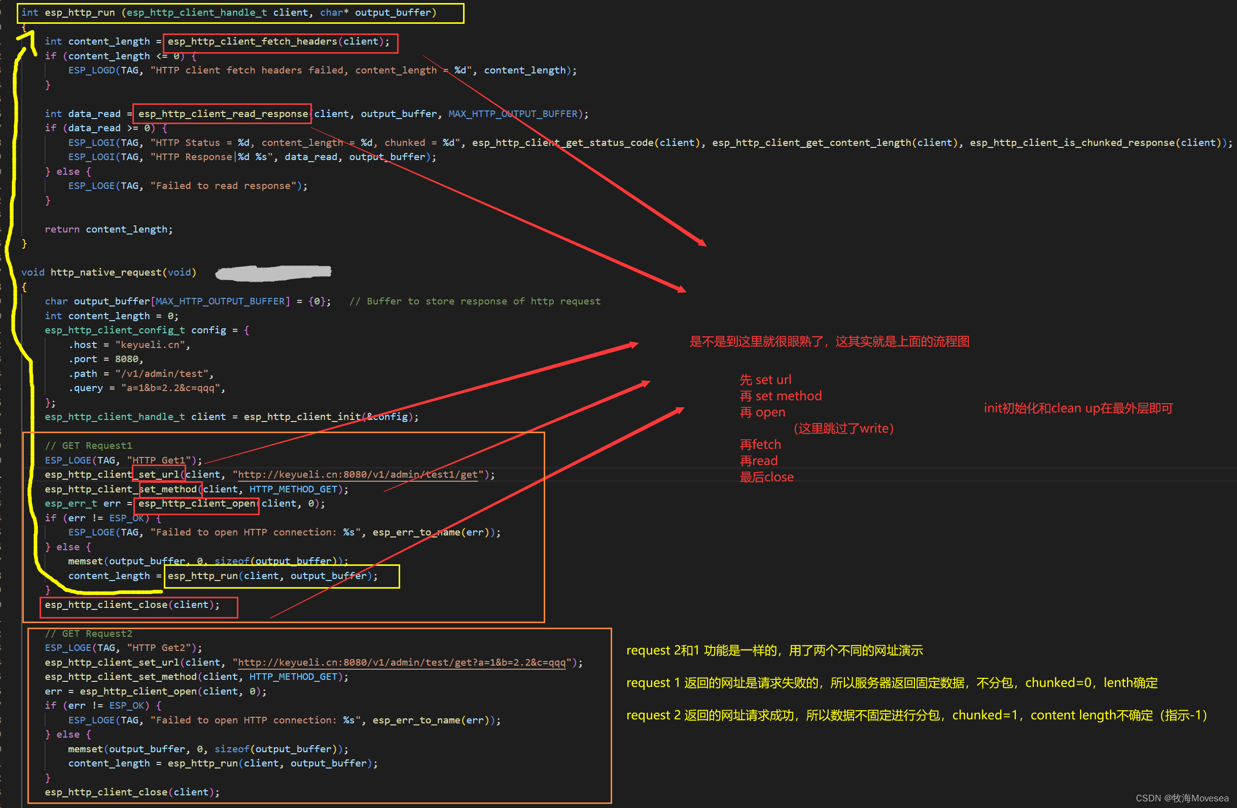Click the gray smudge after http_native_request
Viewport: 1237px width, 808px height.
point(273,273)
